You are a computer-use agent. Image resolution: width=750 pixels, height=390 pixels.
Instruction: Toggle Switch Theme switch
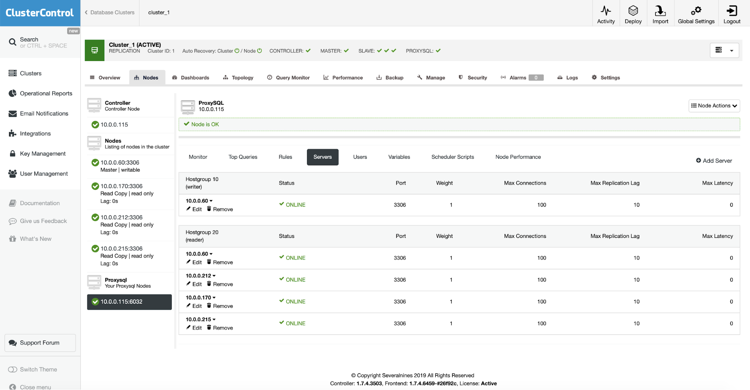point(13,369)
